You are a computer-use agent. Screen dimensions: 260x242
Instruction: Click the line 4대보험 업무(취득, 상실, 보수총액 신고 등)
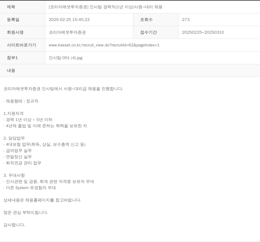click(x=44, y=144)
